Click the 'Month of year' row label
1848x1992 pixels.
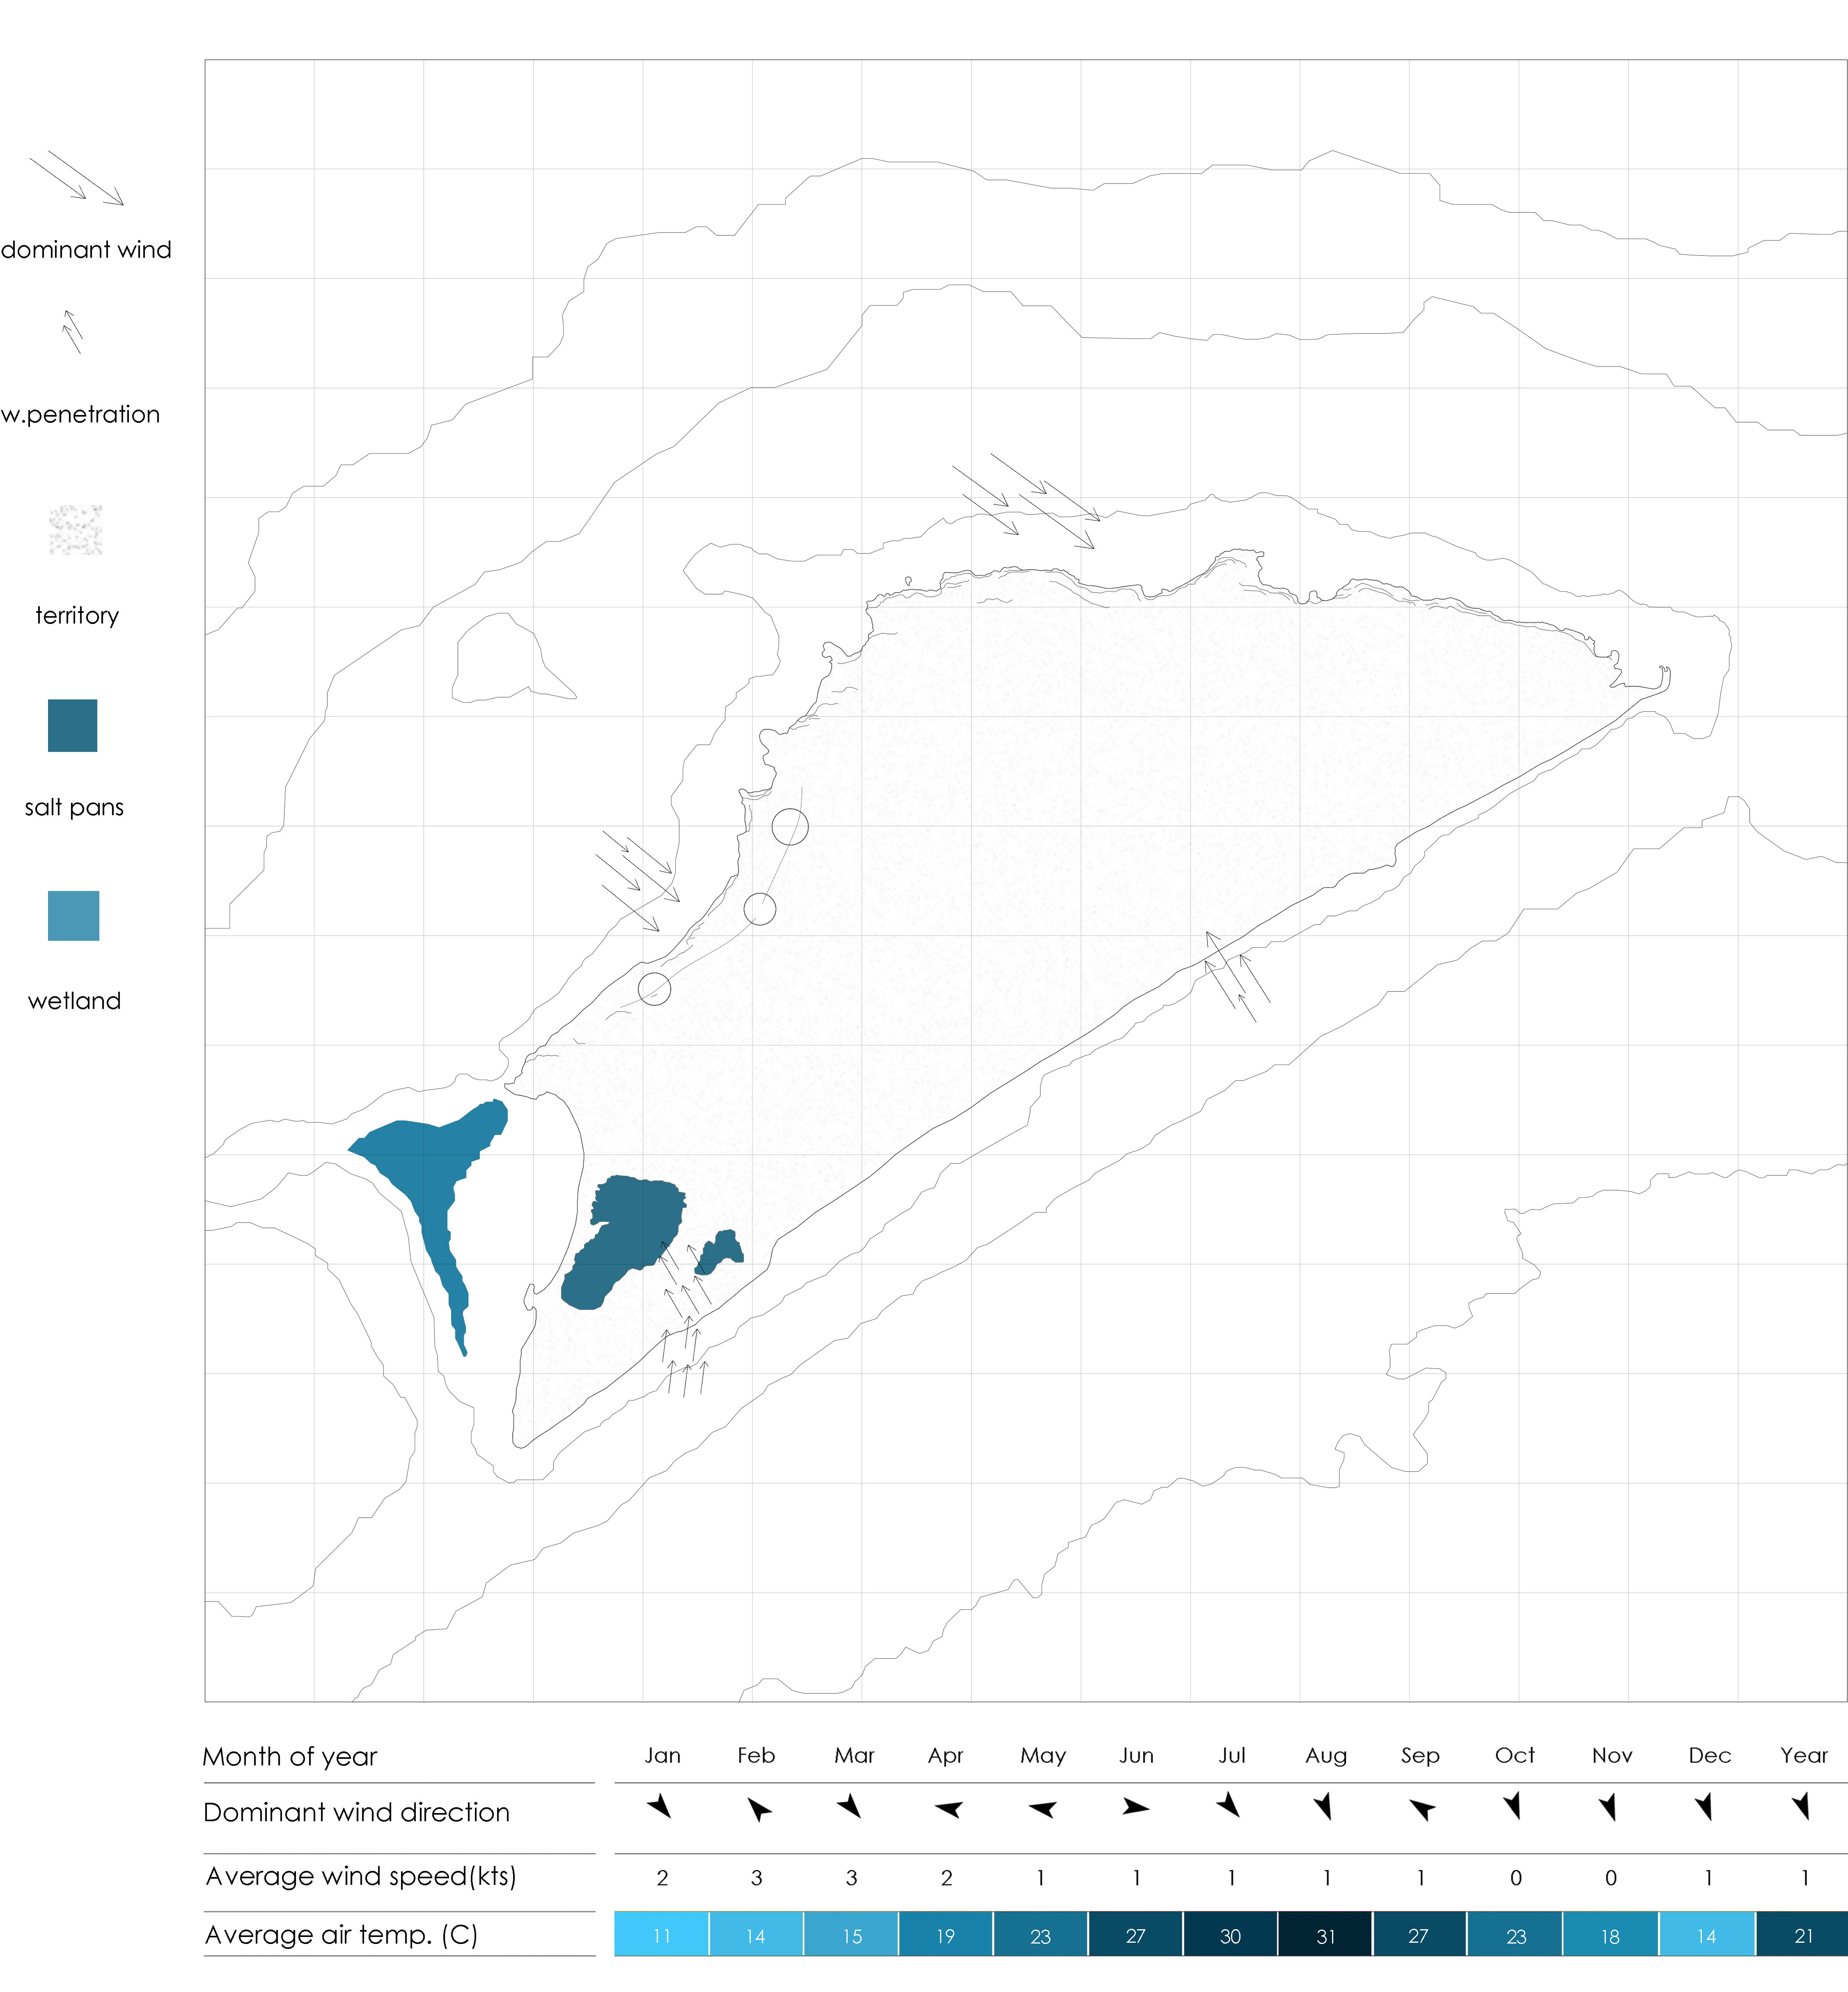tap(290, 1757)
